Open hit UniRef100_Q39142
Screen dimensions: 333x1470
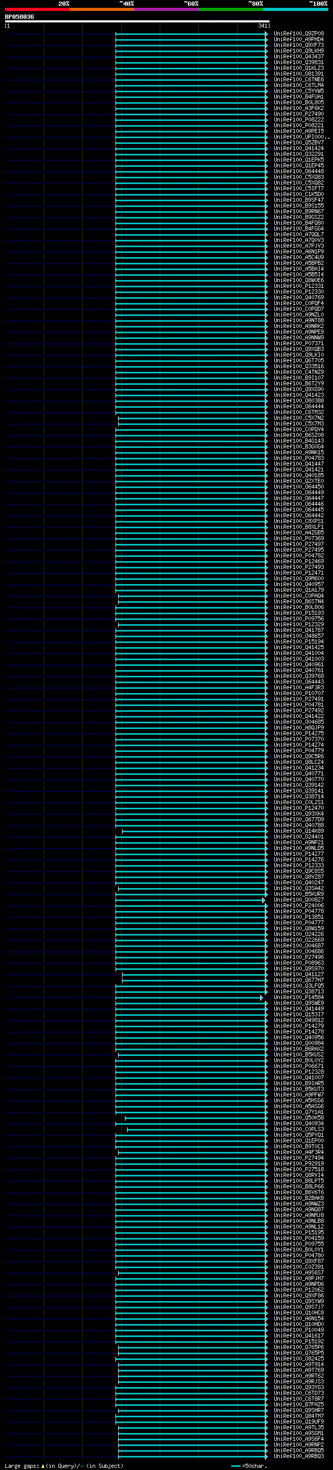click(298, 785)
